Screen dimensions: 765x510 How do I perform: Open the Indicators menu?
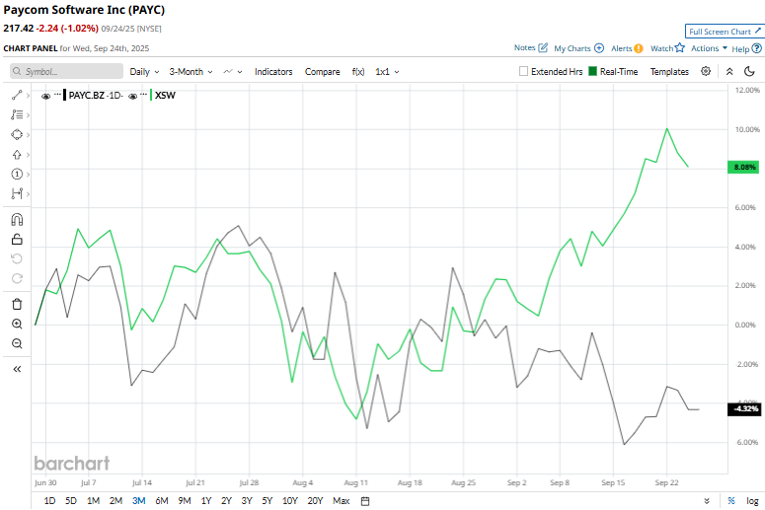click(x=273, y=72)
